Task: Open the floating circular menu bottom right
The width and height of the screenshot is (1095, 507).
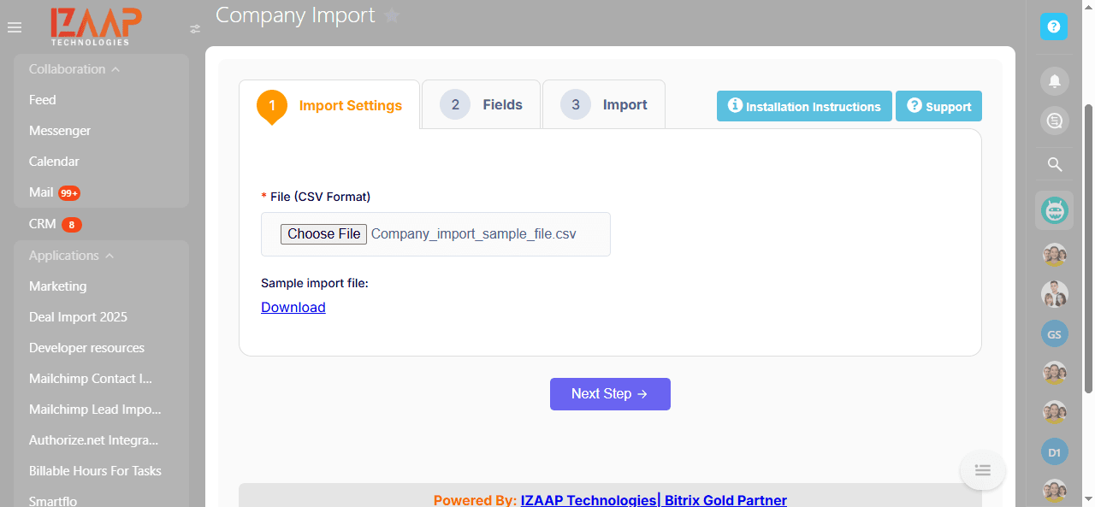Action: pyautogui.click(x=982, y=469)
